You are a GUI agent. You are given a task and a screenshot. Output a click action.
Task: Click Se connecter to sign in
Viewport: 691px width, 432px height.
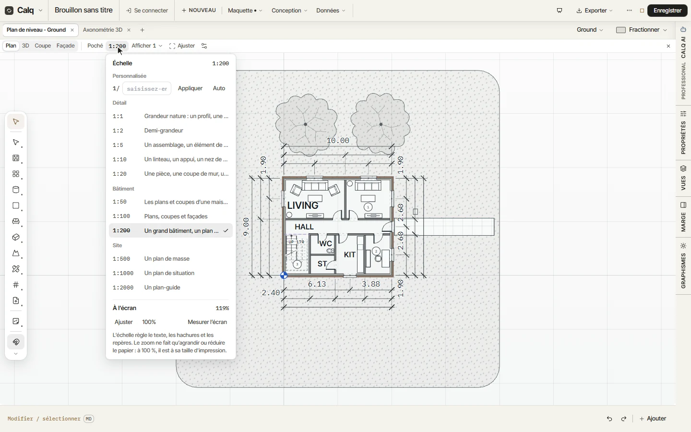[x=147, y=11]
